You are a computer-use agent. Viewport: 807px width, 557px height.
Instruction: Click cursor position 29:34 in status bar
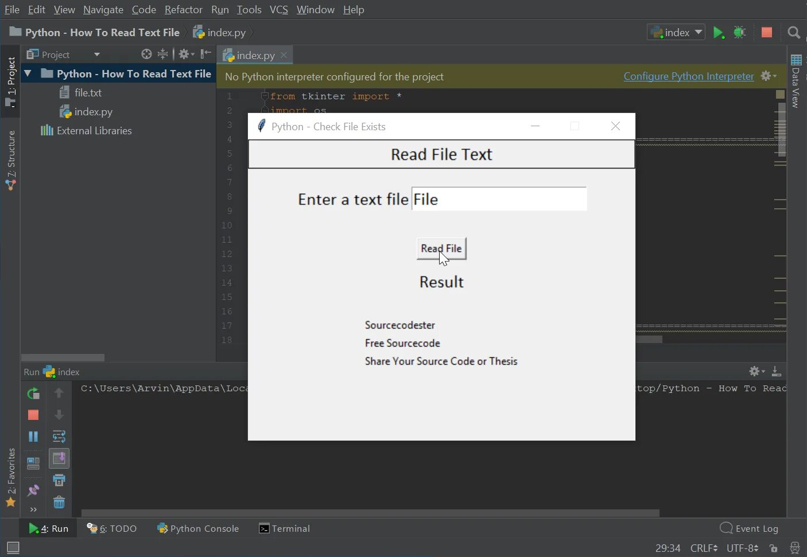coord(668,548)
